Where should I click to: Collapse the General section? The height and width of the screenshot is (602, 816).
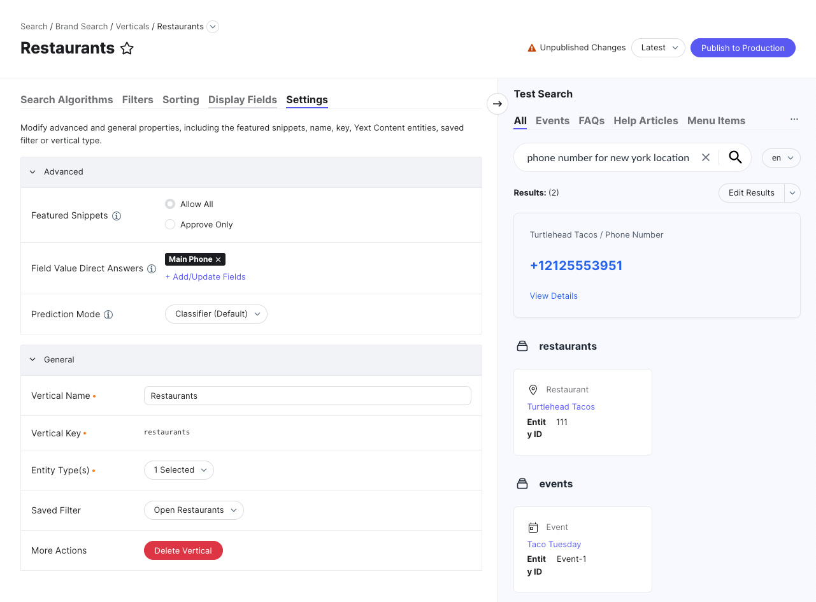tap(33, 360)
